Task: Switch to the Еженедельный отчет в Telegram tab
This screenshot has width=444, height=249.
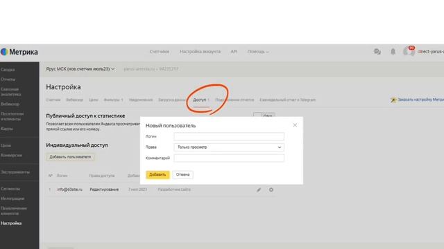Action: 287,100
